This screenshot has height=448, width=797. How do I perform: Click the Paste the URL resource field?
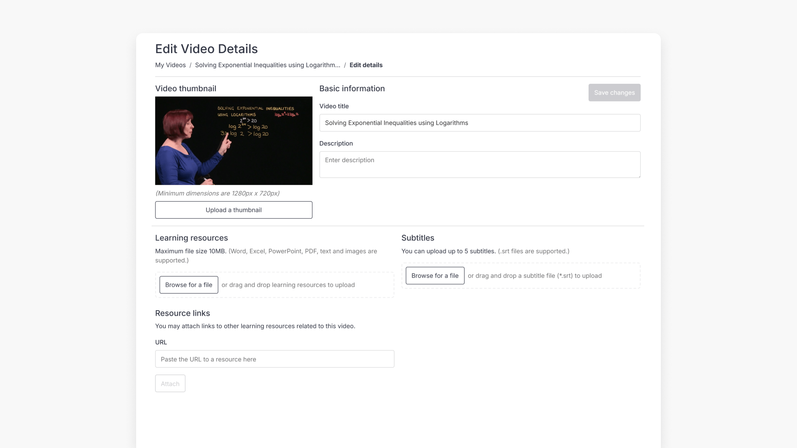click(x=274, y=359)
